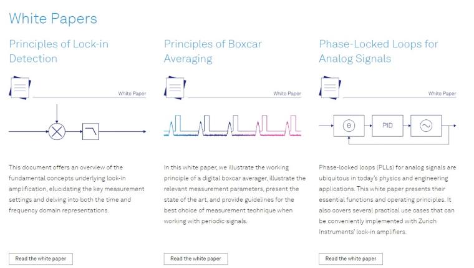Click the White Paper label above boxcar waveform
This screenshot has width=474, height=268.
[x=287, y=94]
